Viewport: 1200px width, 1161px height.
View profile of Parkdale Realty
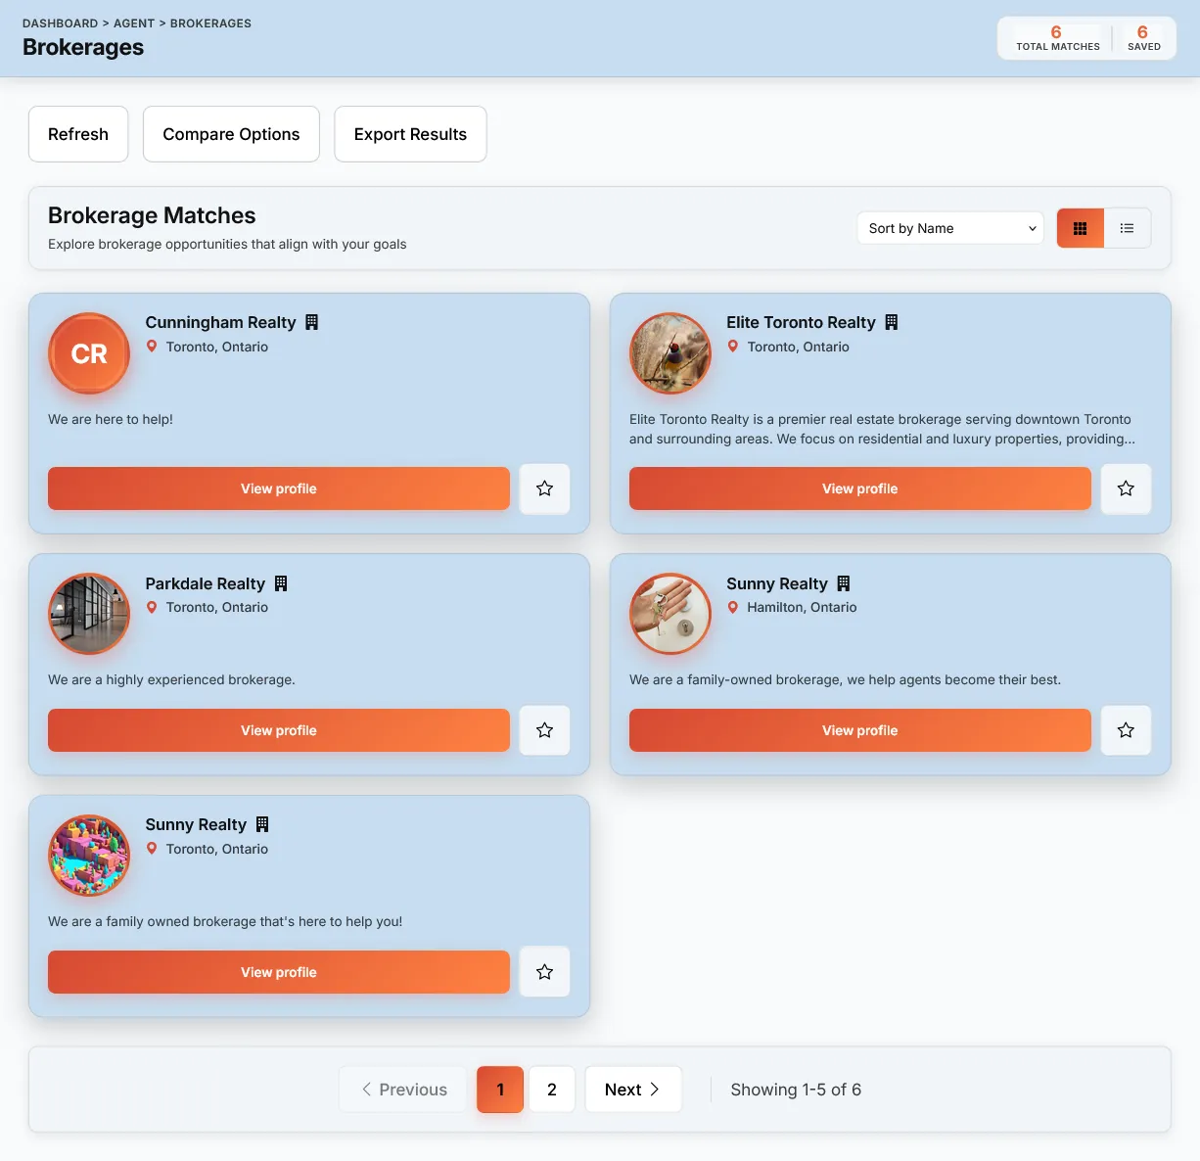(279, 730)
